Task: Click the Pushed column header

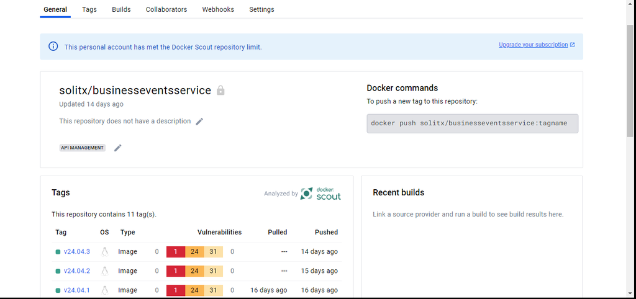Action: coord(326,232)
